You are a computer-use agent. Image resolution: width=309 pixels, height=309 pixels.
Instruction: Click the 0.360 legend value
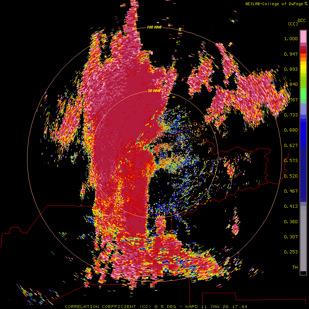click(x=291, y=222)
